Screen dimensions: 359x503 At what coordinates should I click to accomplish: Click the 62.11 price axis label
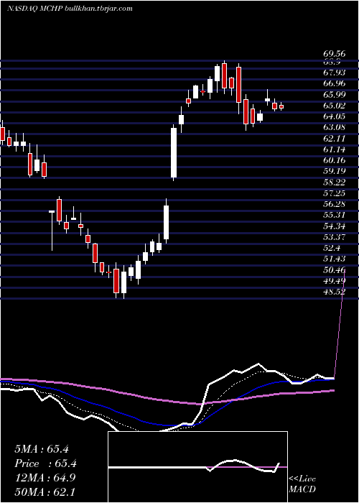[335, 138]
